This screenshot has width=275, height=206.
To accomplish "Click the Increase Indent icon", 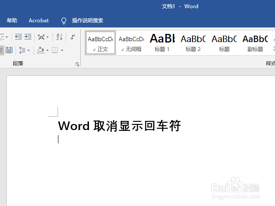I will (x=28, y=37).
